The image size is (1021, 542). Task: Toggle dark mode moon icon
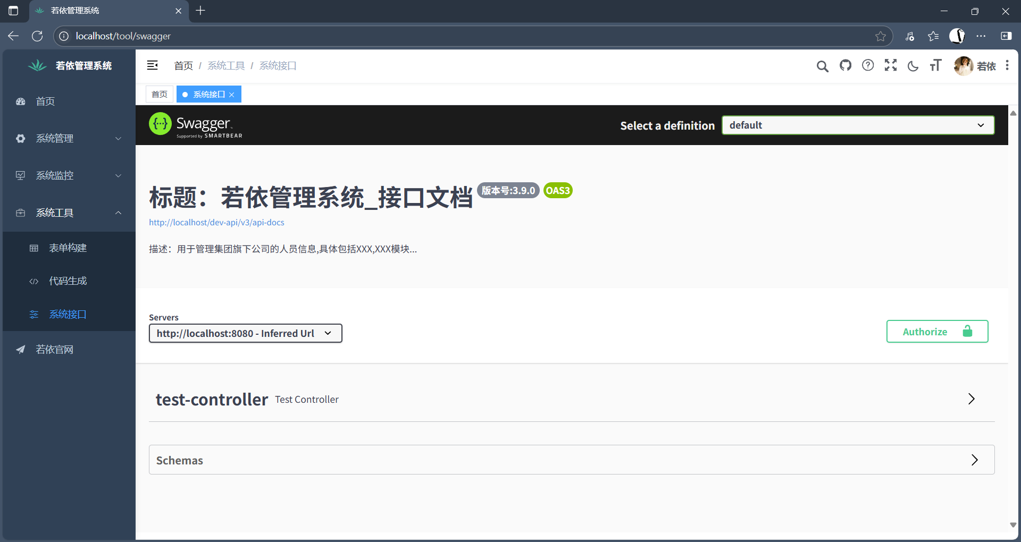click(x=913, y=66)
